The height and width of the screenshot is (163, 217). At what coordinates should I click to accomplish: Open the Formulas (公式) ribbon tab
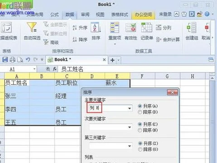click(54, 14)
